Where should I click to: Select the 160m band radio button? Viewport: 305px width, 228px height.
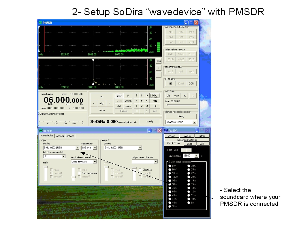[170, 173]
